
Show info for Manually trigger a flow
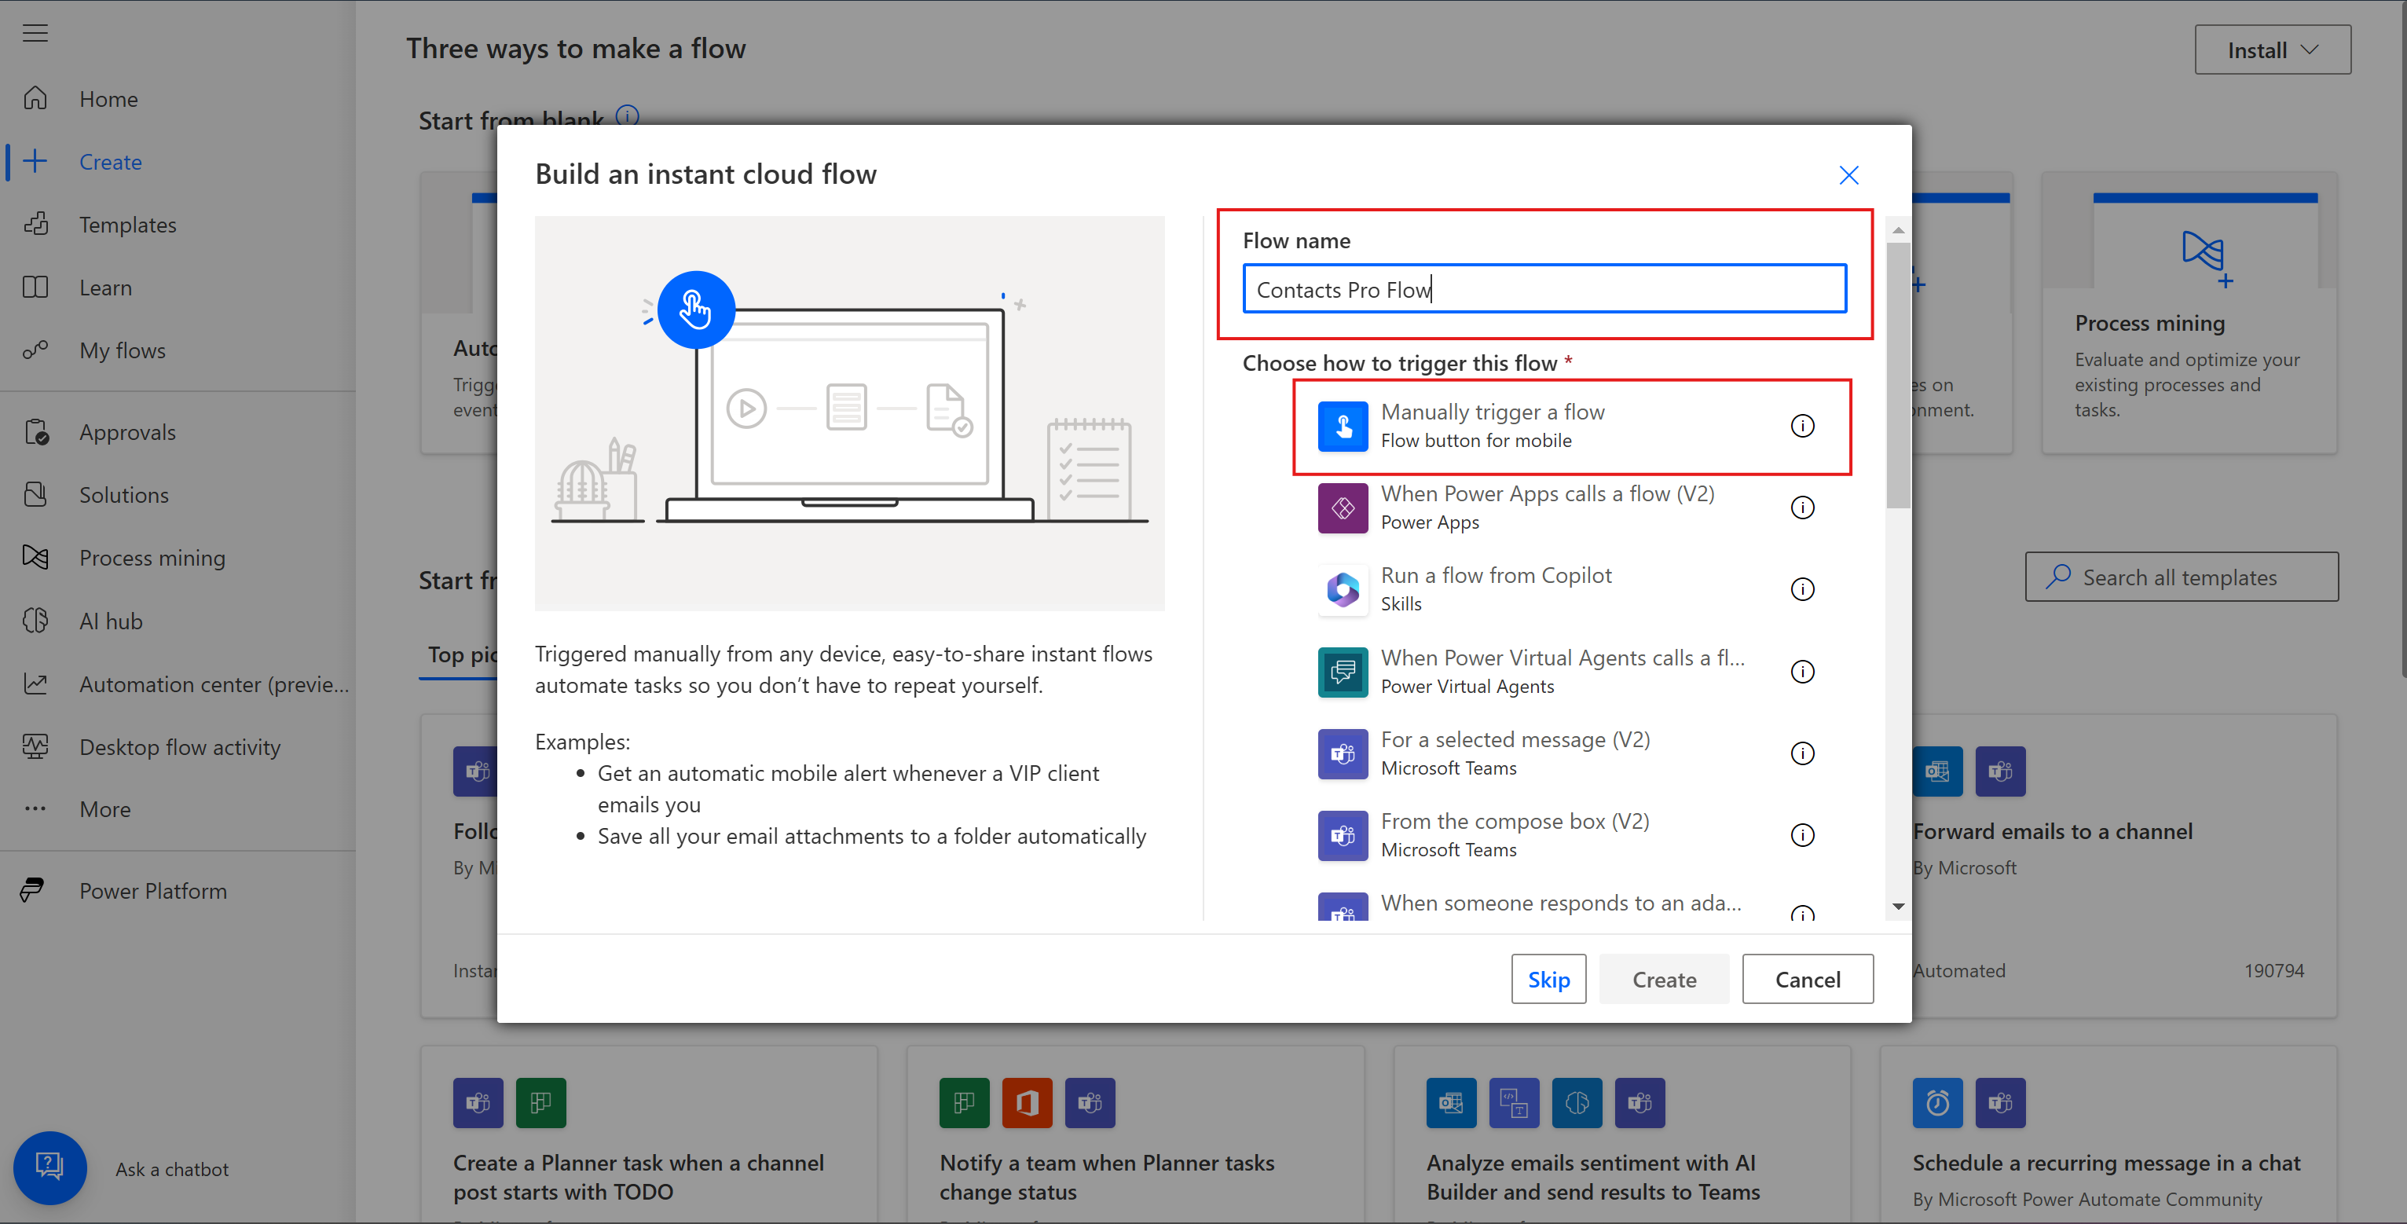(1801, 426)
